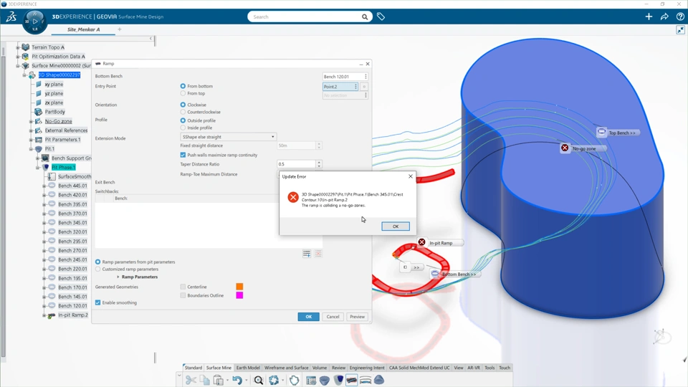
Task: Expand Ramp Parameters section
Action: [118, 277]
